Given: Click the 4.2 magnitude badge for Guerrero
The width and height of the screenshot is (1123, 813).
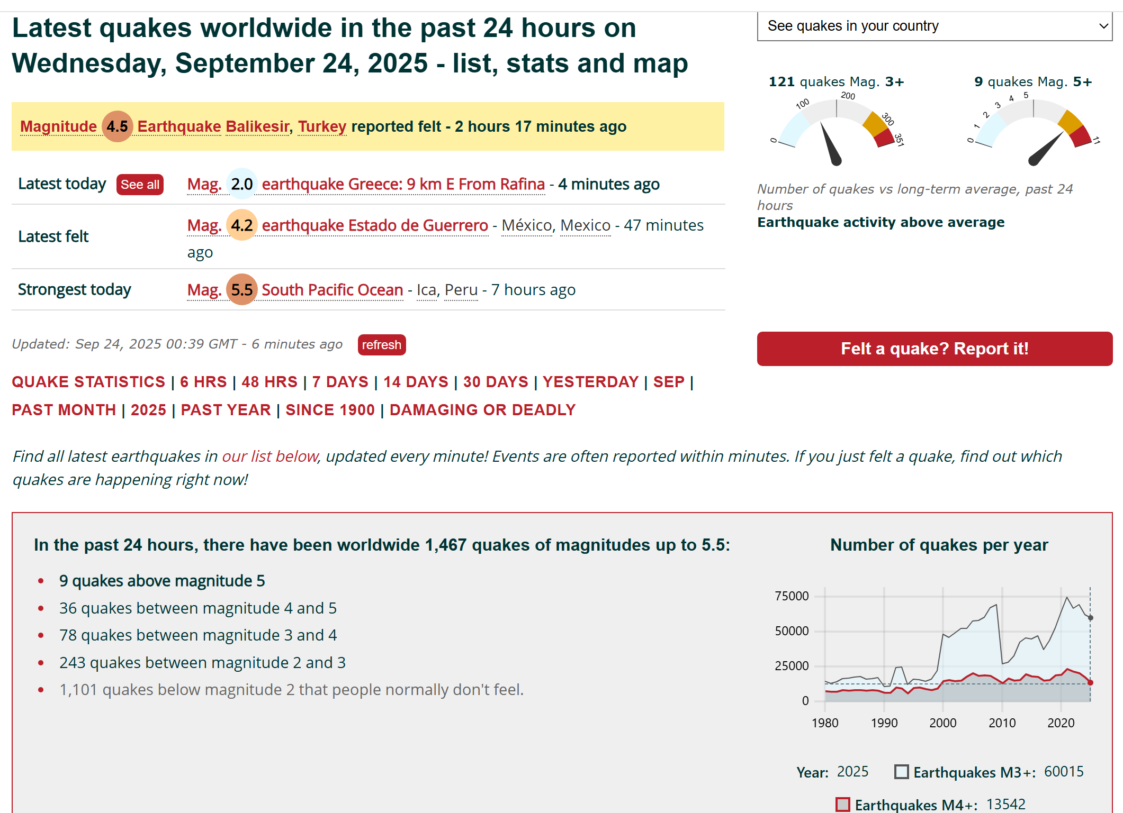Looking at the screenshot, I should click(241, 225).
